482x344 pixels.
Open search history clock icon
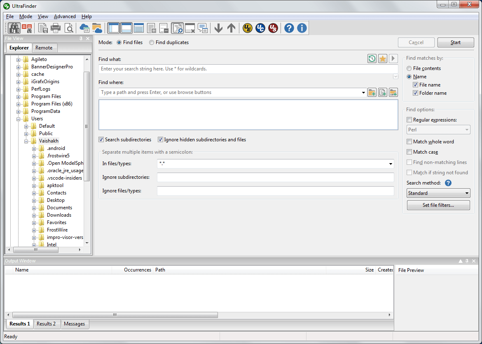point(372,59)
